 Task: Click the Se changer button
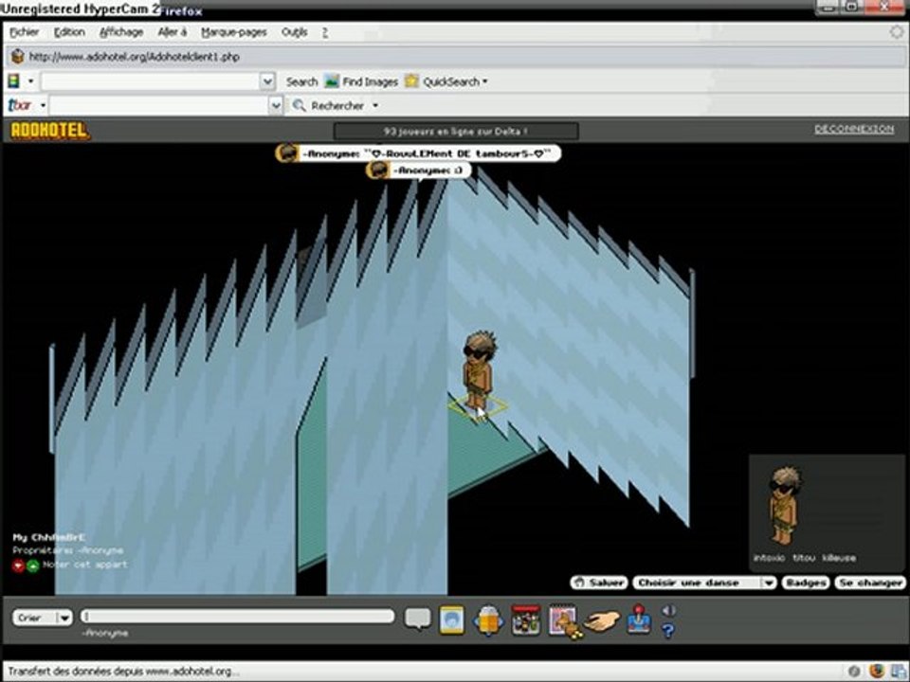pos(870,583)
